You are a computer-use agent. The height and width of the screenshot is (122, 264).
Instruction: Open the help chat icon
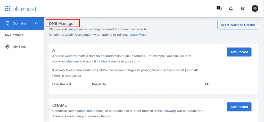[x=219, y=8]
